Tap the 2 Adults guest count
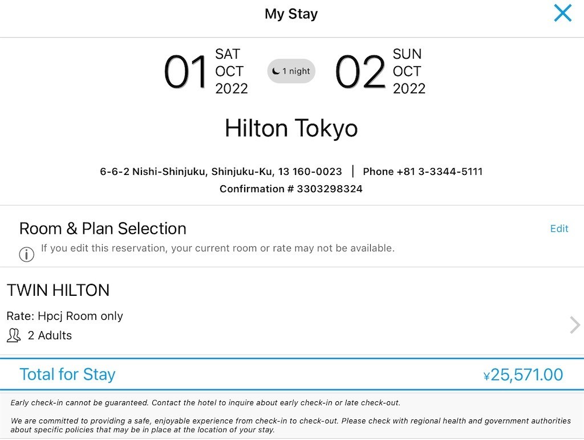 (50, 335)
